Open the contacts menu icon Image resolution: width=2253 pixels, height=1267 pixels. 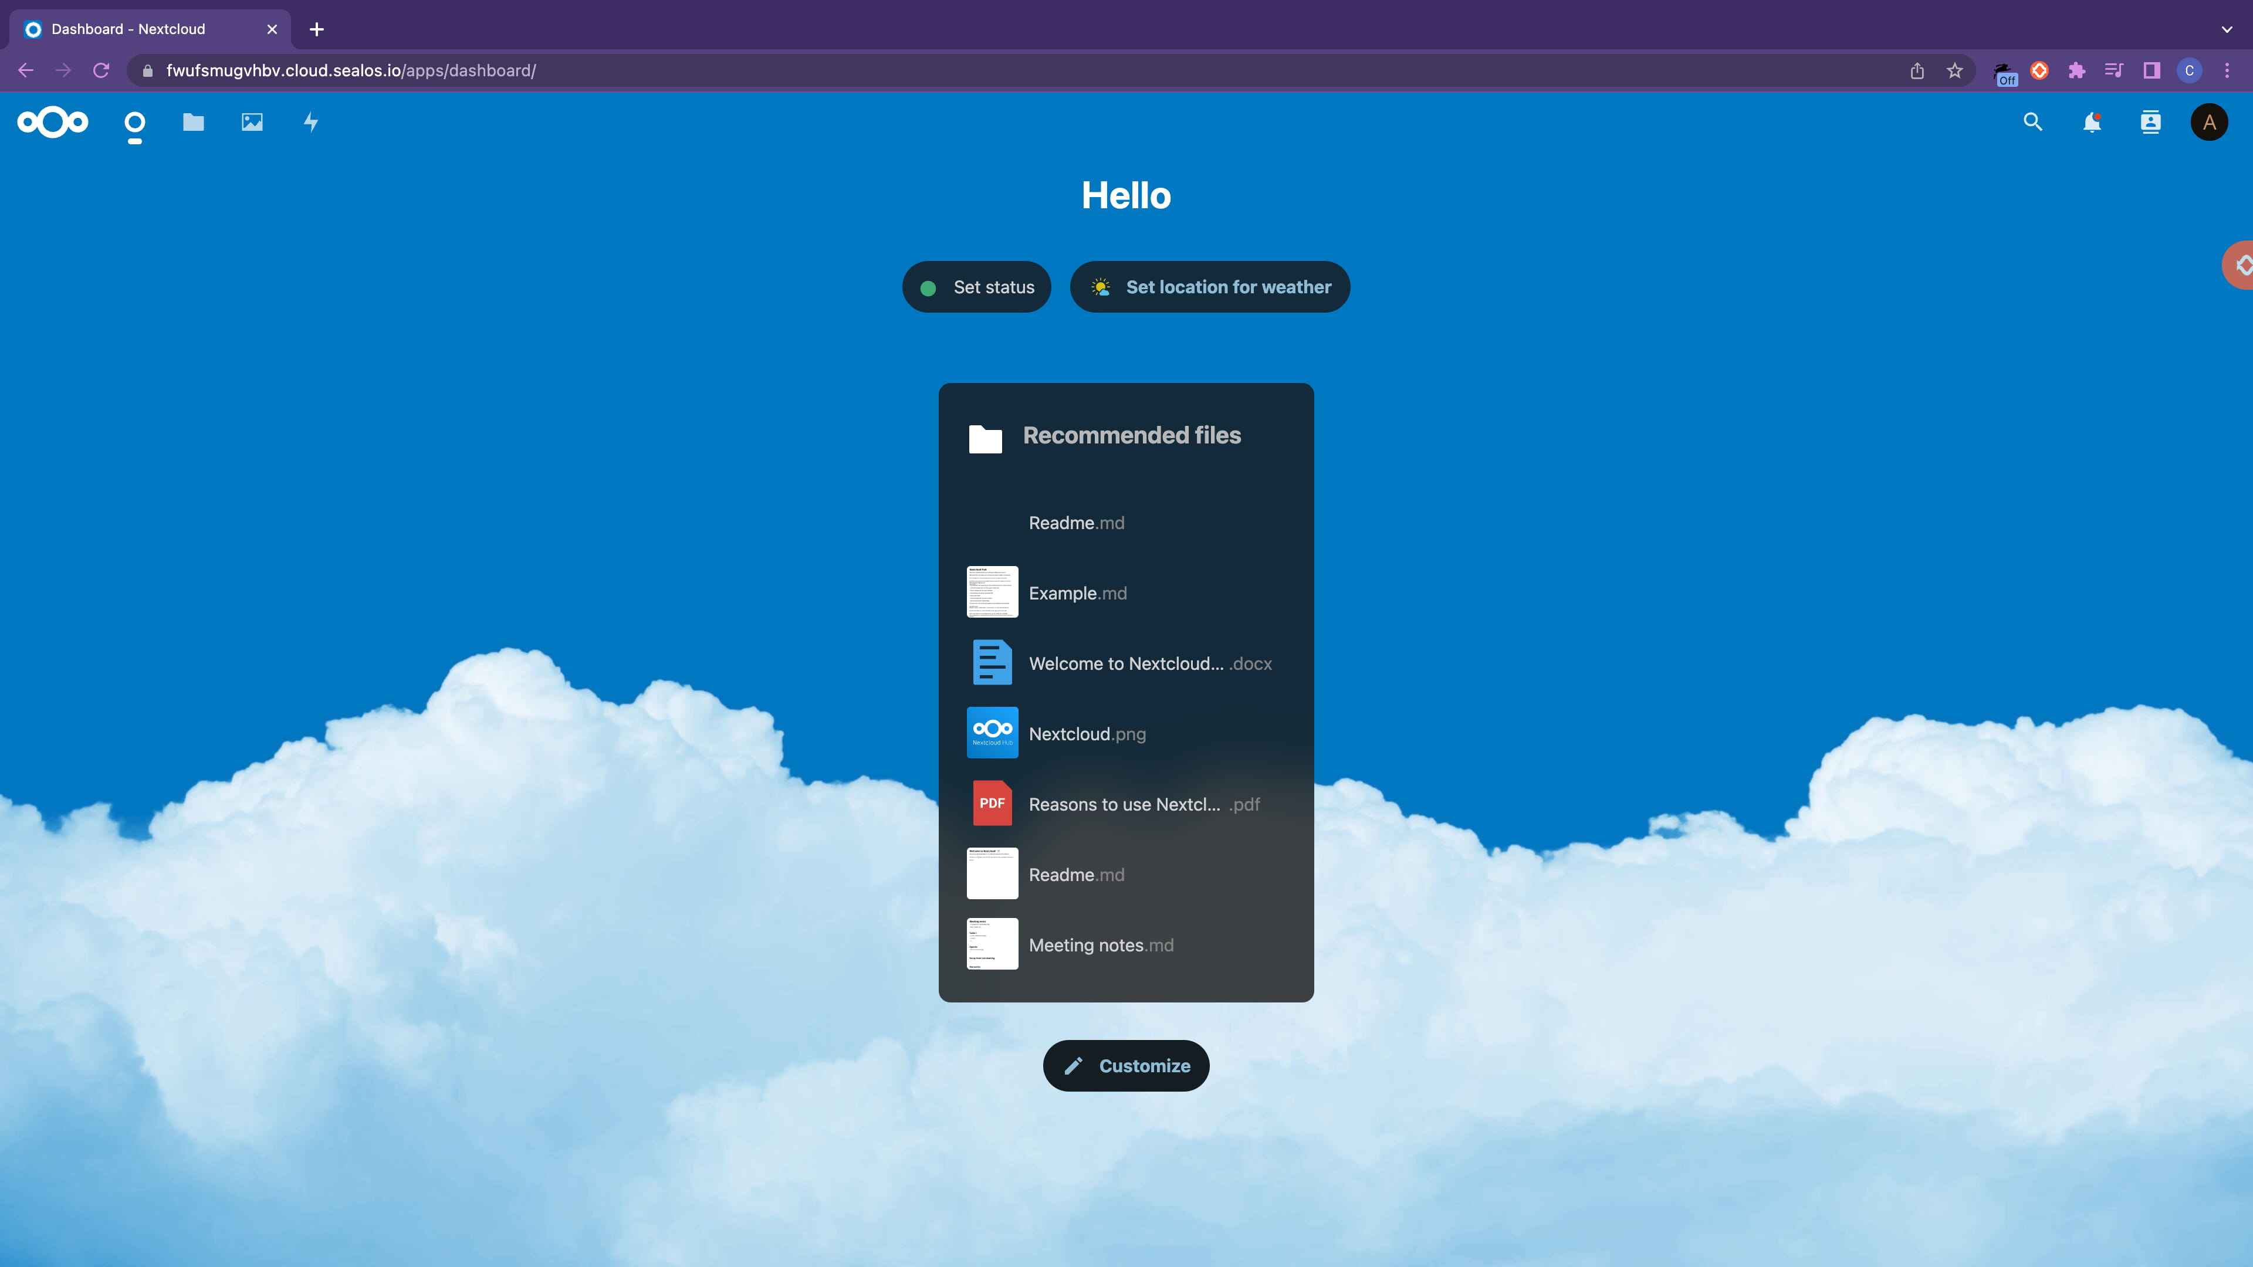point(2151,123)
